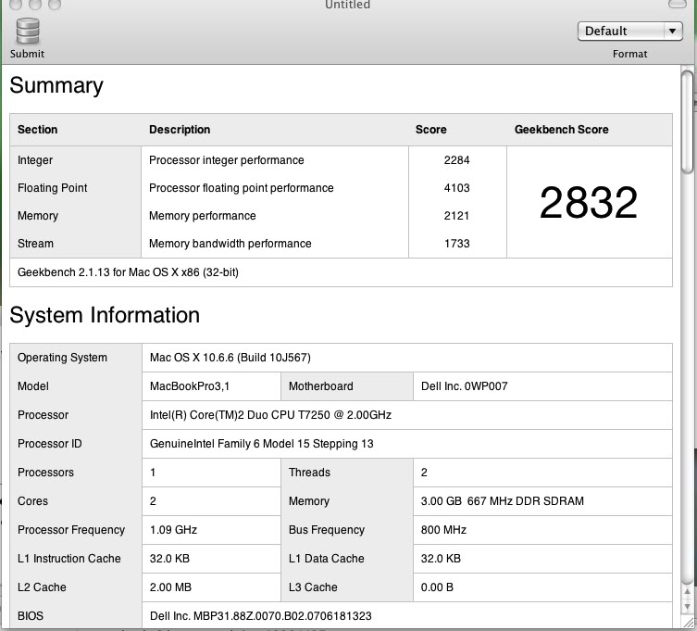The image size is (697, 631).
Task: Click the Cores label
Action: point(32,501)
